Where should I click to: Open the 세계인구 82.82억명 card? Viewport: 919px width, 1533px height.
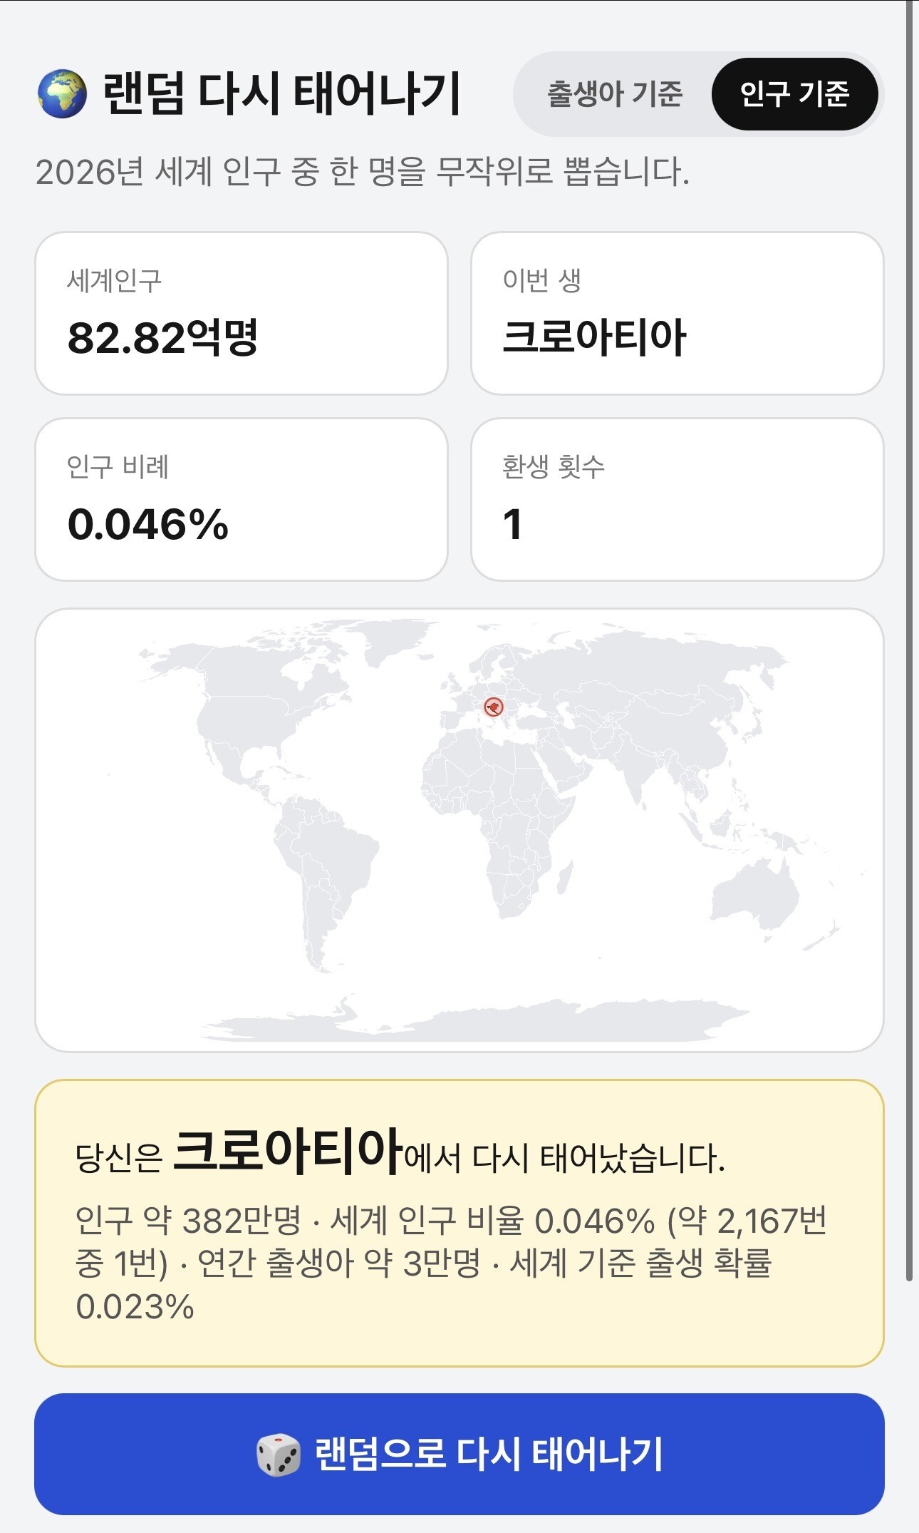tap(242, 313)
